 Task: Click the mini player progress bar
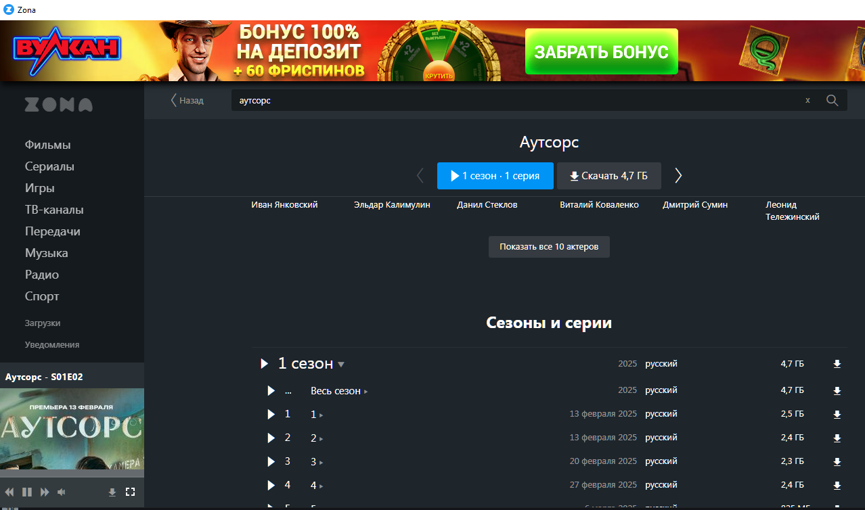[72, 473]
